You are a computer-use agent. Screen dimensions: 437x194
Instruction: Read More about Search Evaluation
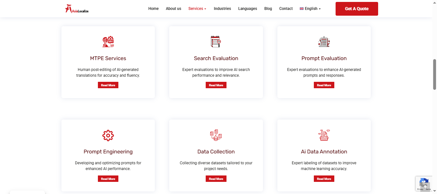click(216, 85)
